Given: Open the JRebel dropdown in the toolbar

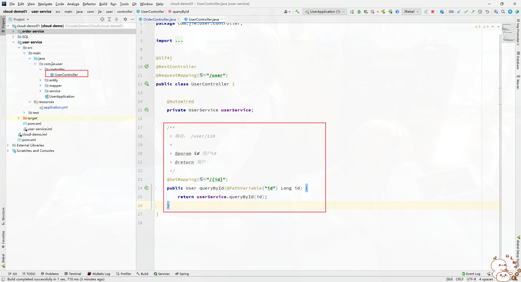Looking at the screenshot, I should (x=411, y=12).
